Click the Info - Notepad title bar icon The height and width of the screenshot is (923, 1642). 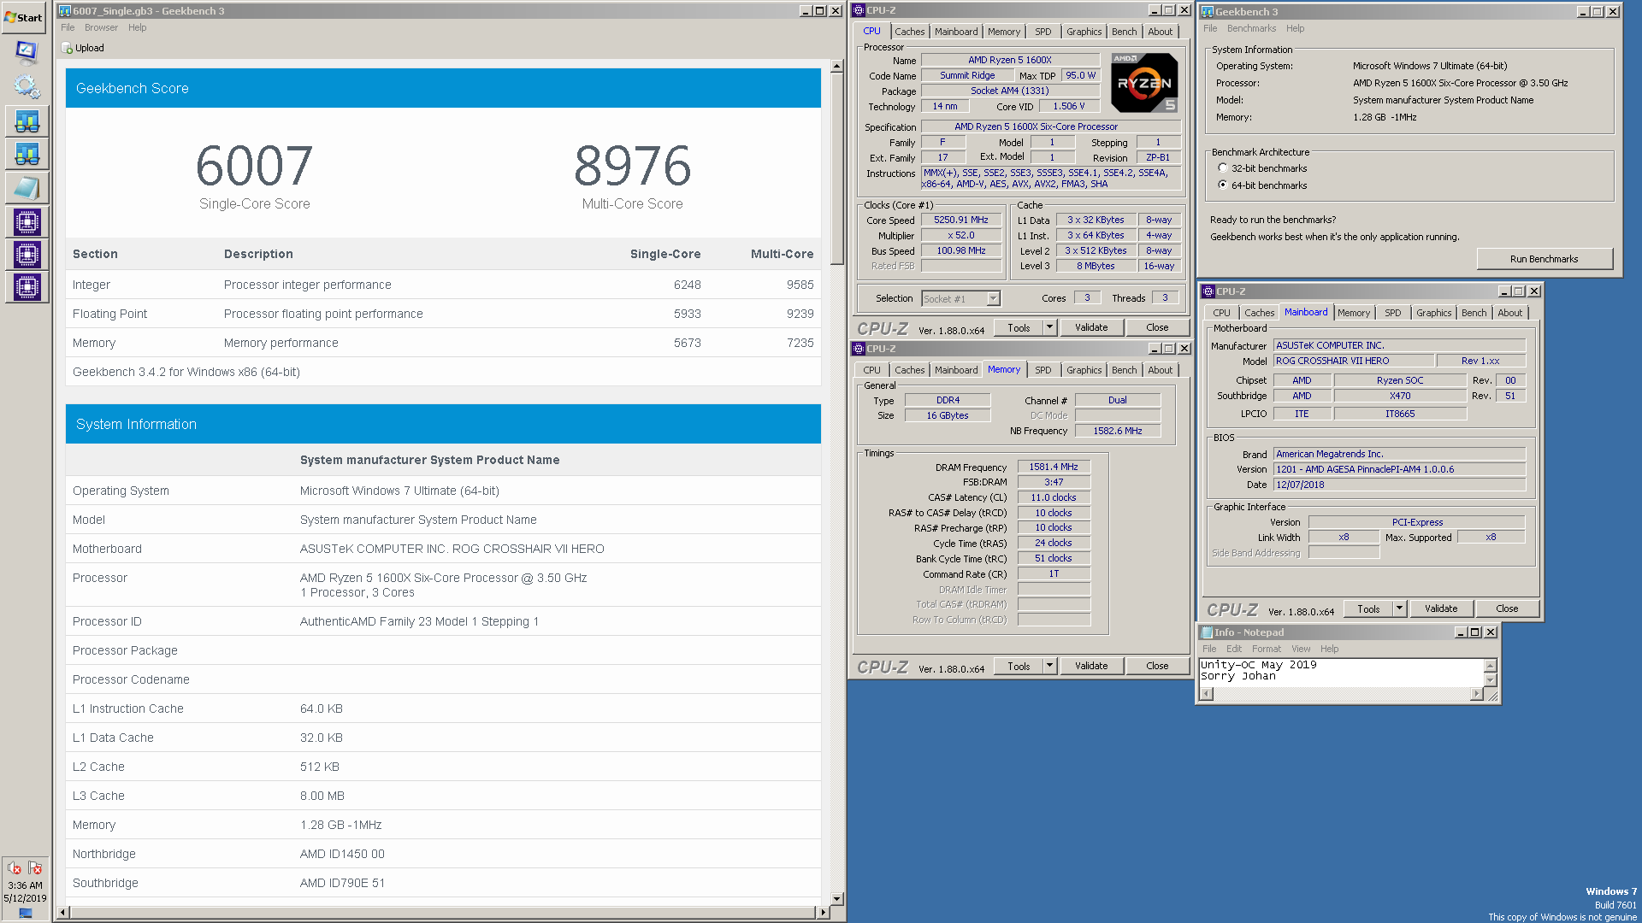tap(1207, 632)
